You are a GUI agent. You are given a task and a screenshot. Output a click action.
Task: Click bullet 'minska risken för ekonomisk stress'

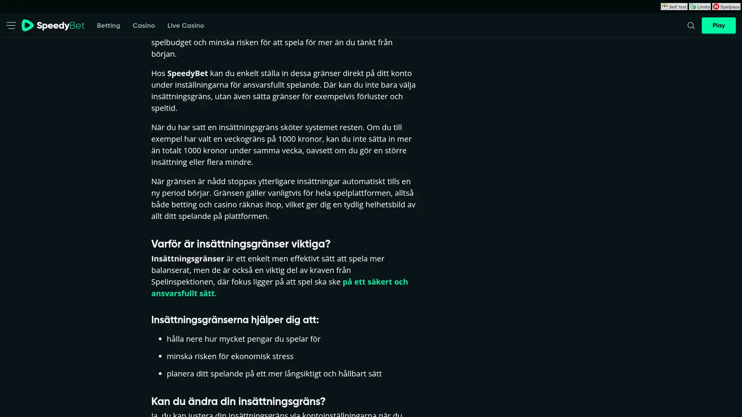tap(230, 356)
